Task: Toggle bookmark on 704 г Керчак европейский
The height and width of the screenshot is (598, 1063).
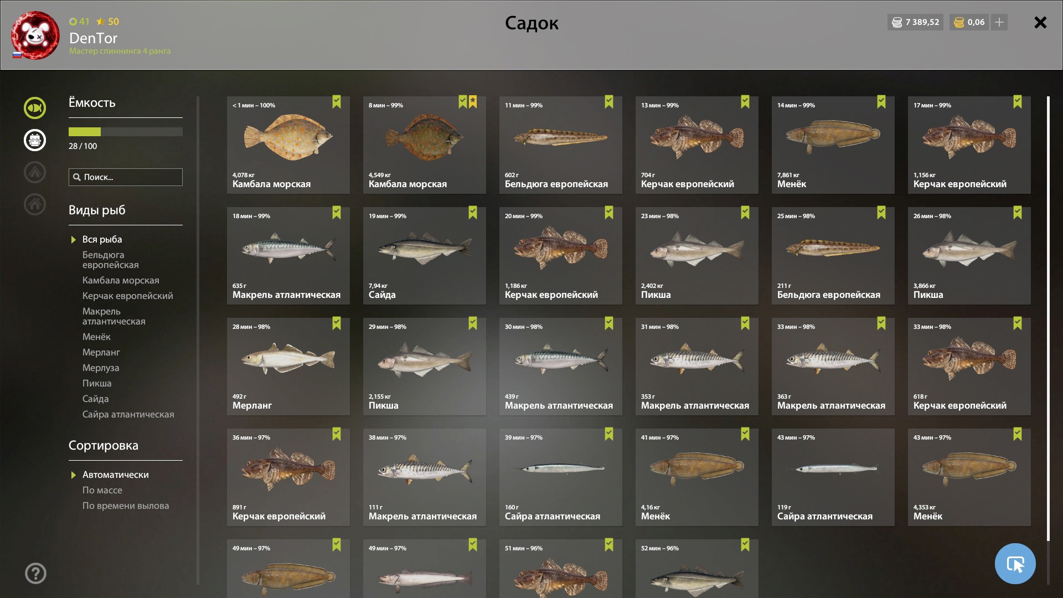Action: (x=745, y=102)
